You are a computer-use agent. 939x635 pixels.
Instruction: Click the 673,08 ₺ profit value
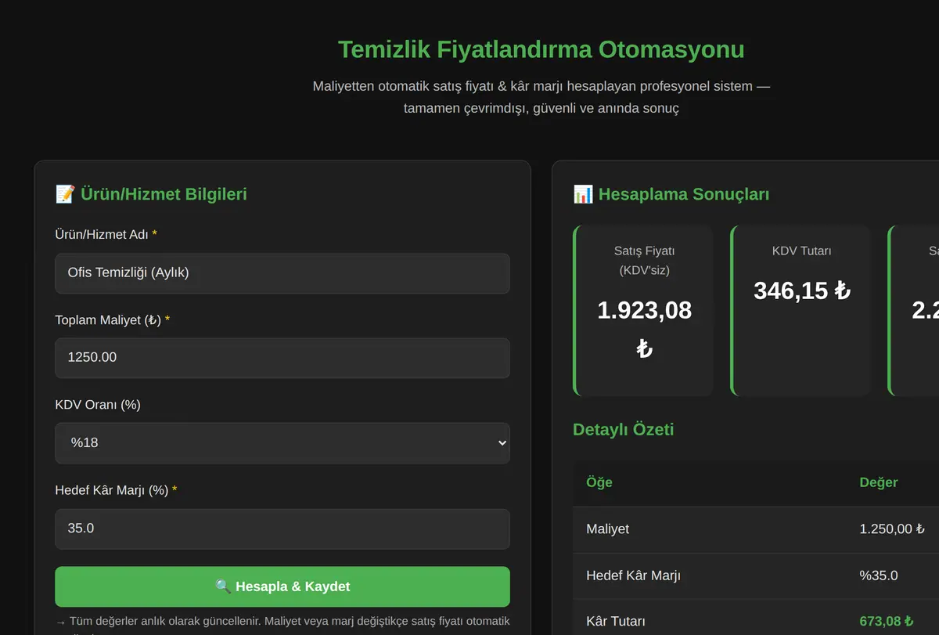coord(887,621)
